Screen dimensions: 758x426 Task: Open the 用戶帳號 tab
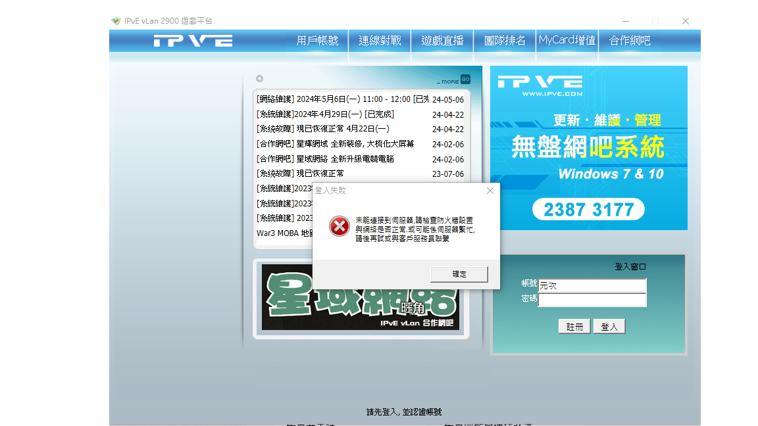point(317,41)
